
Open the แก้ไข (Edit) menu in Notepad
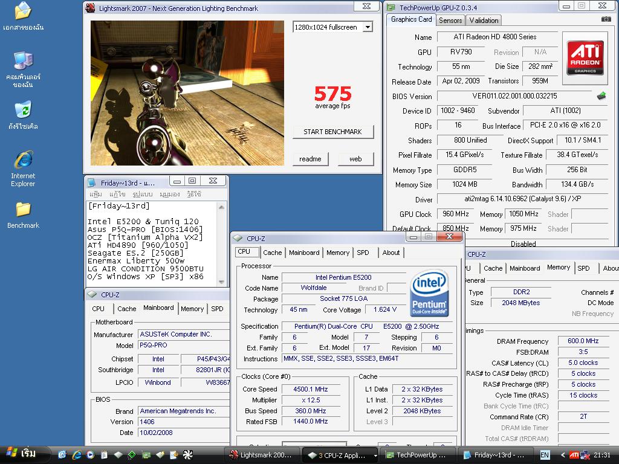(117, 194)
